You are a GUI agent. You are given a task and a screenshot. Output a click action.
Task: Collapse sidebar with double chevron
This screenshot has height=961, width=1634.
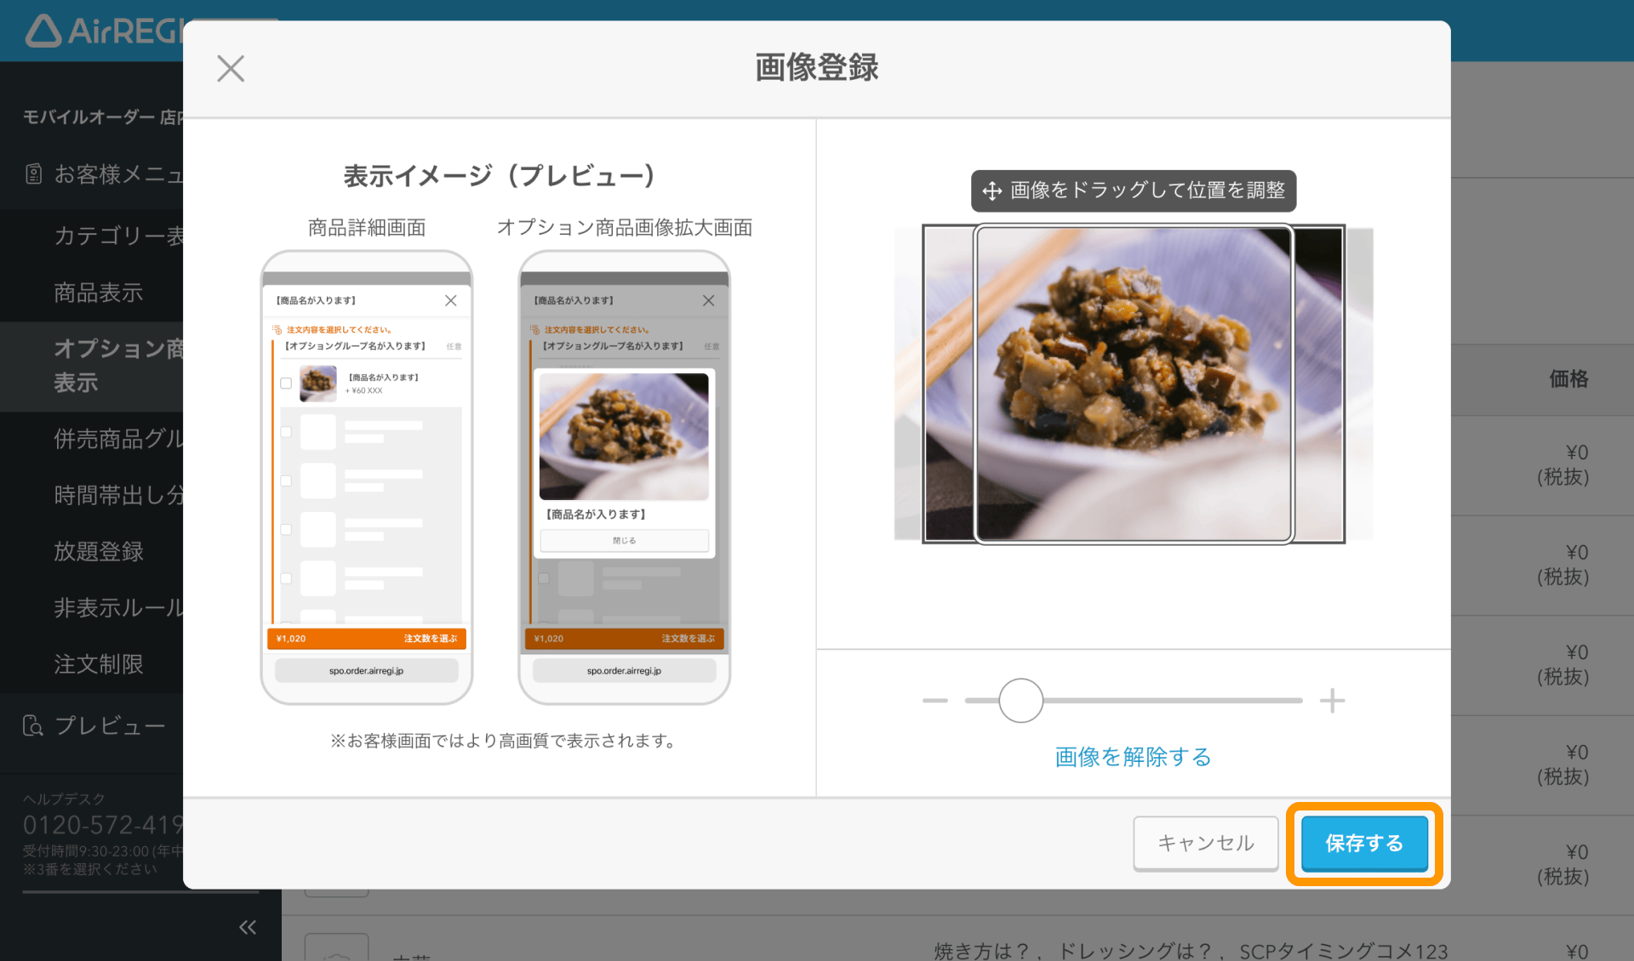tap(248, 927)
